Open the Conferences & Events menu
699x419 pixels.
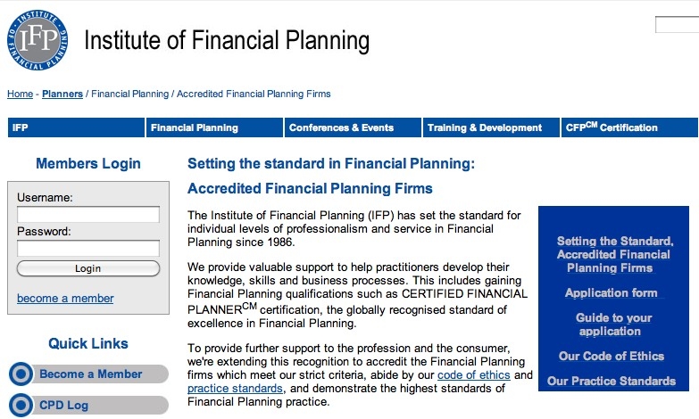353,127
